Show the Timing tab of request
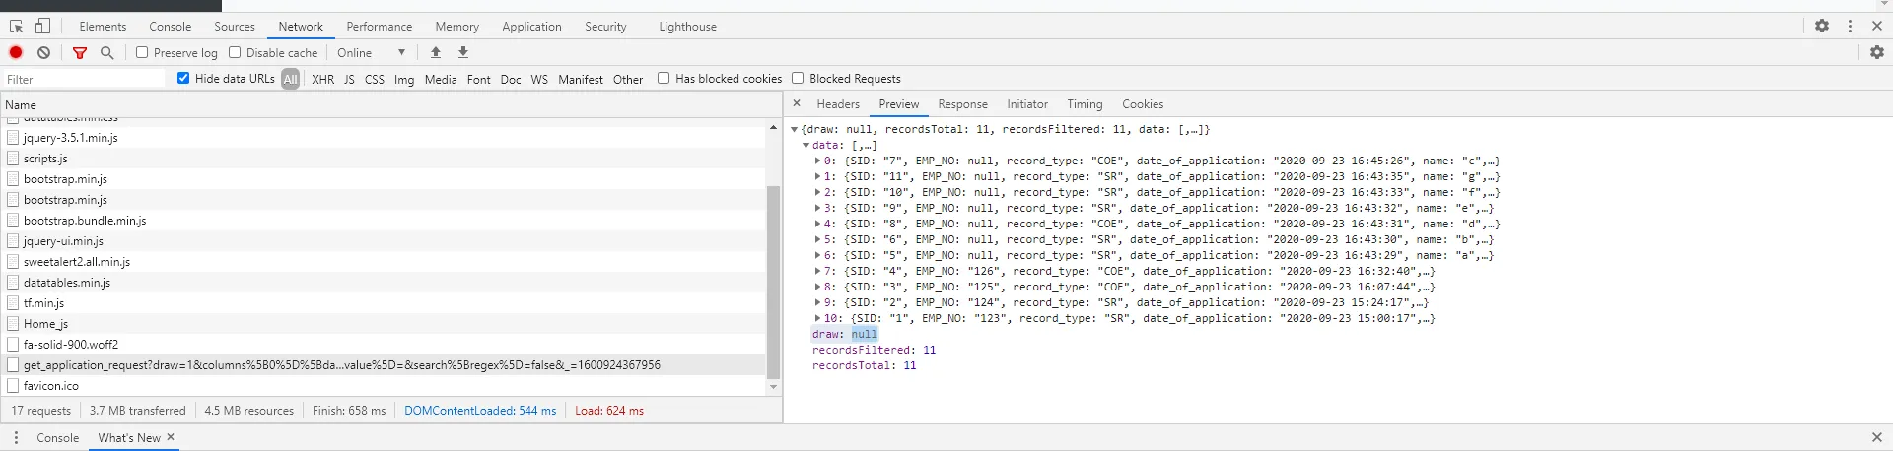 pos(1085,103)
